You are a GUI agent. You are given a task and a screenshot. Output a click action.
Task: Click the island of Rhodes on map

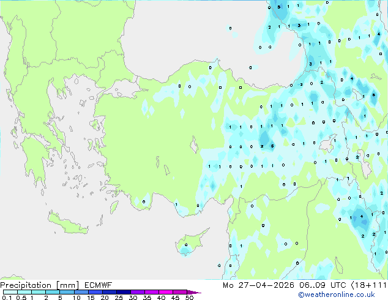(x=114, y=207)
